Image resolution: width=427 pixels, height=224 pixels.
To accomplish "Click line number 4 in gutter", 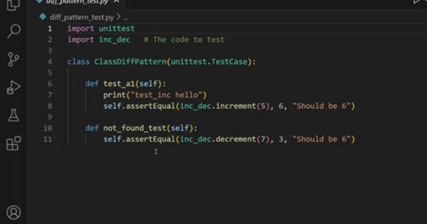I will pos(50,62).
